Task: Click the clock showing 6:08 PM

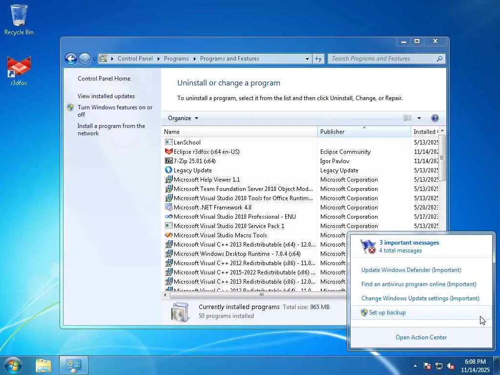Action: coord(475,362)
